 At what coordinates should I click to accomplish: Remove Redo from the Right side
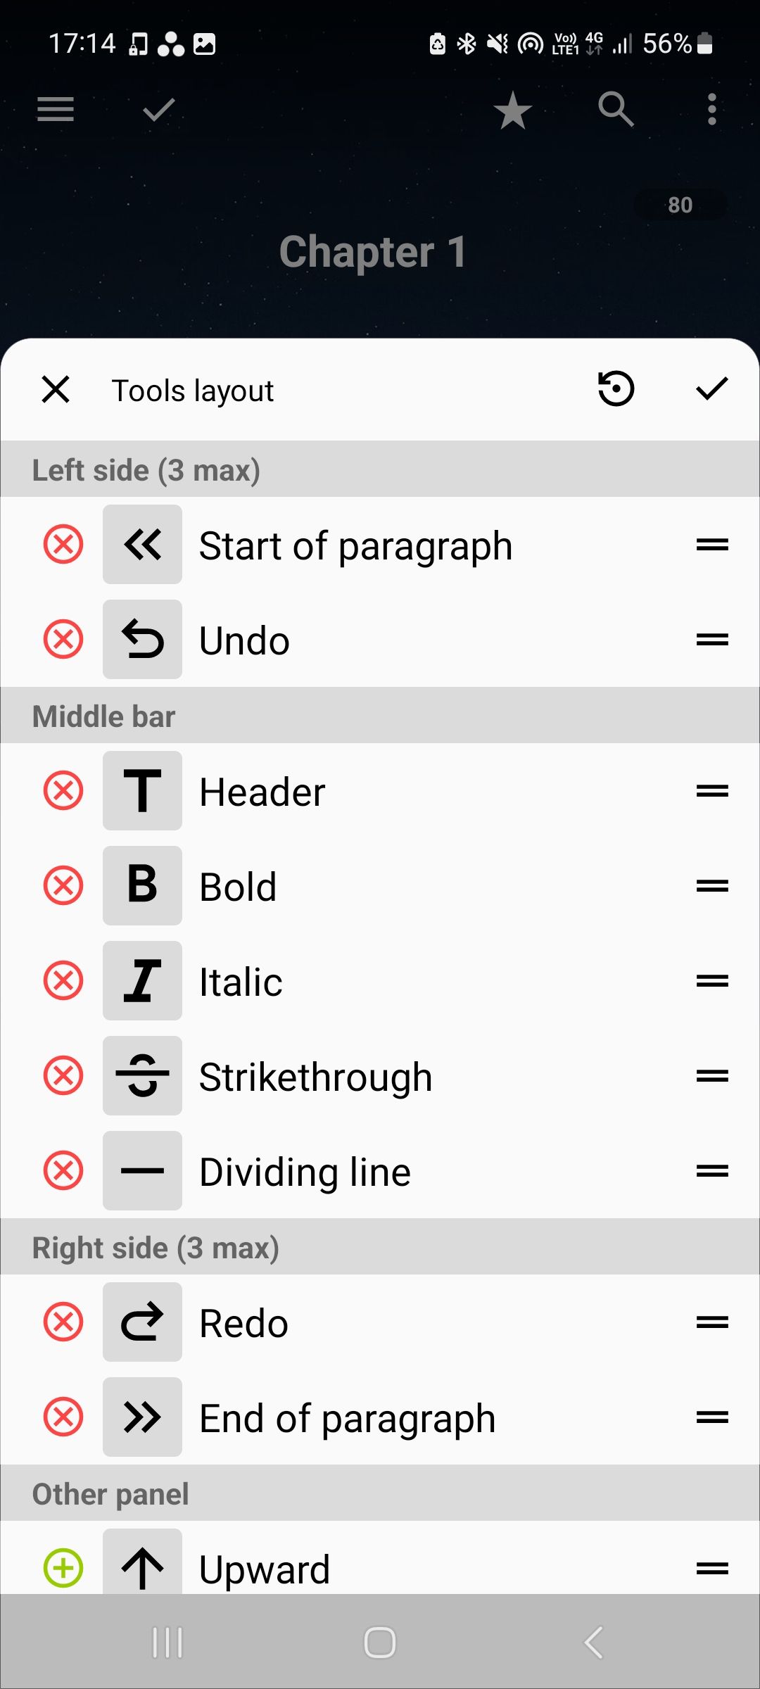(63, 1322)
